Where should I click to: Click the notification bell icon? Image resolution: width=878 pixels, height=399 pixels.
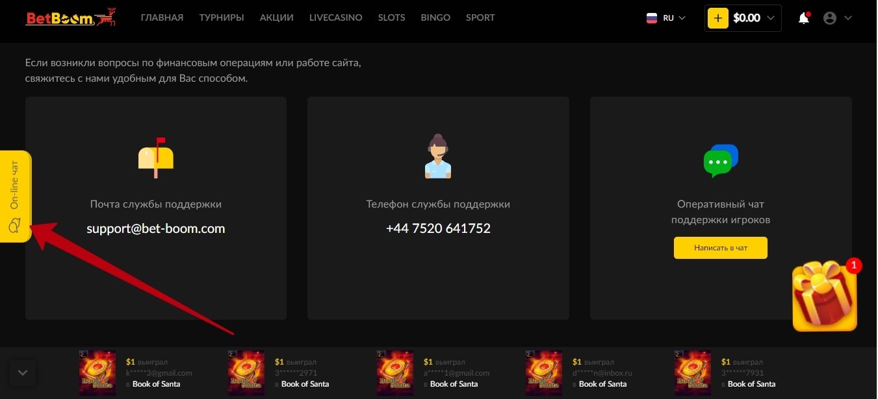click(804, 18)
